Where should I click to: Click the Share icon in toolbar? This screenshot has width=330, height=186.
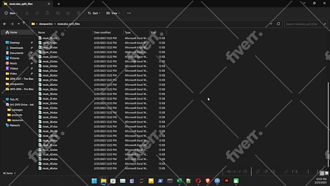[68, 13]
